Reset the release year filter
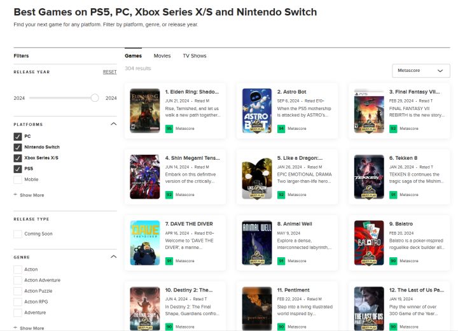Screen dimensions: 458x331 pos(109,72)
